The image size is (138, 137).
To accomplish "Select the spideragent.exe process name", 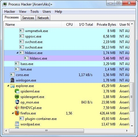I will (x=32, y=97).
